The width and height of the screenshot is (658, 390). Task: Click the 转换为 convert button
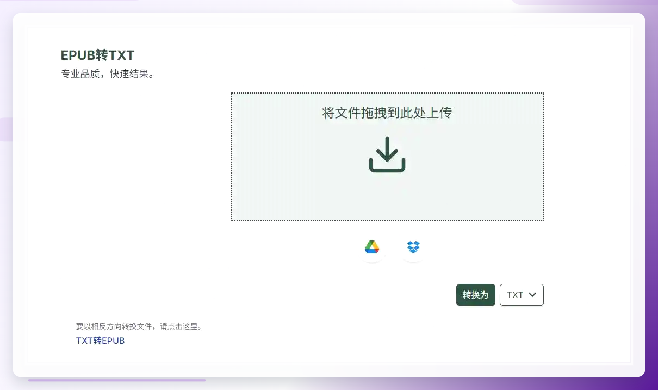(x=476, y=295)
